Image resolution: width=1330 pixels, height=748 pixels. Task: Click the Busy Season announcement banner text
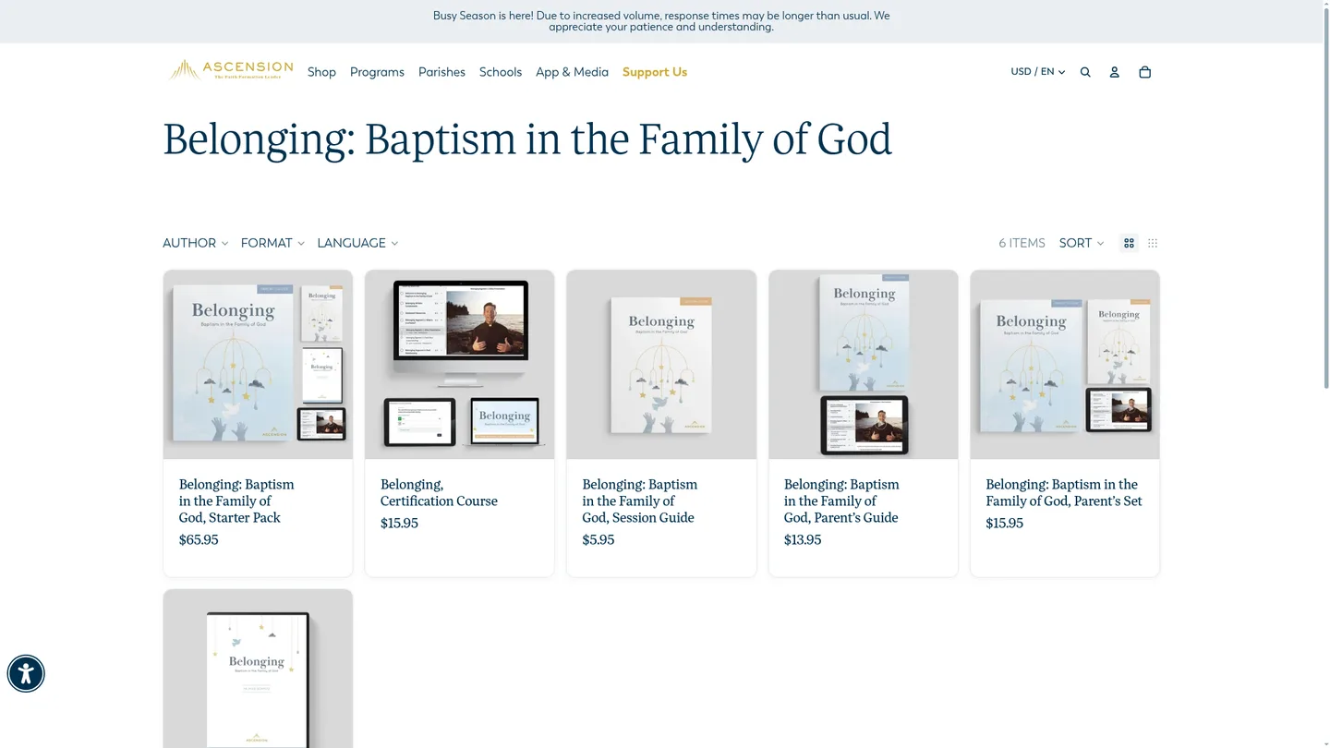[x=661, y=21]
